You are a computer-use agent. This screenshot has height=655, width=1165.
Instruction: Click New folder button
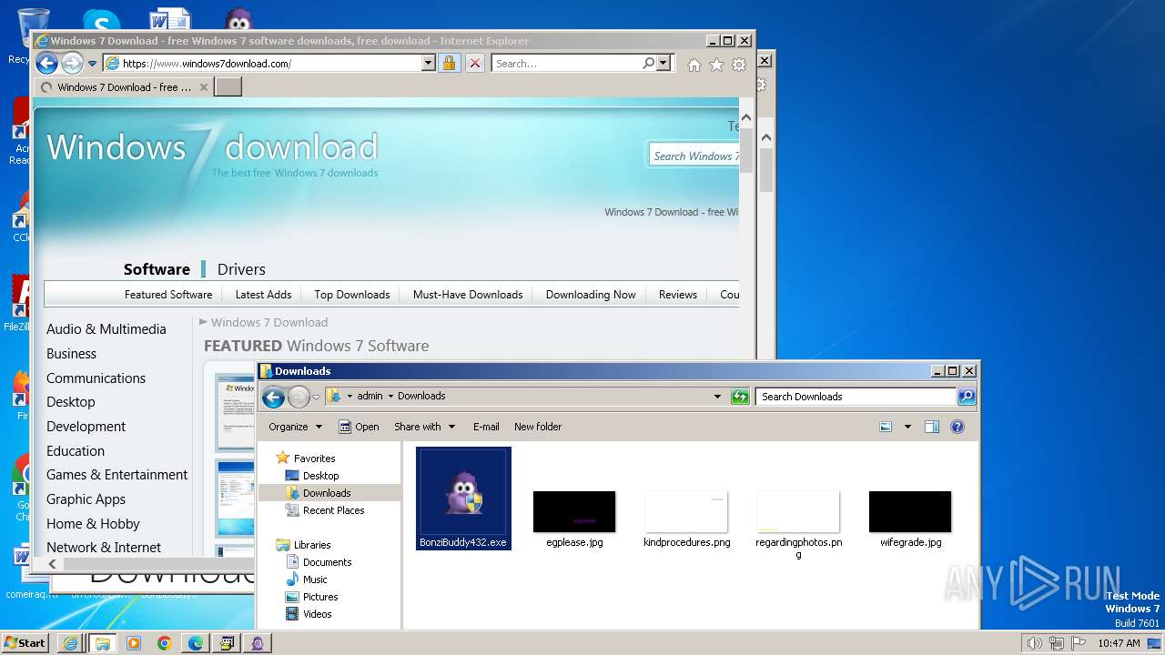click(x=538, y=427)
